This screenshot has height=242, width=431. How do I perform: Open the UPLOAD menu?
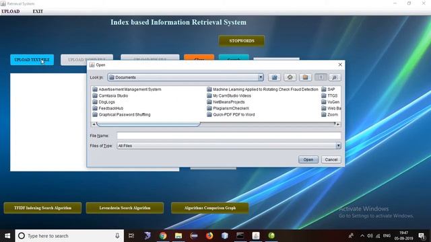click(x=11, y=11)
